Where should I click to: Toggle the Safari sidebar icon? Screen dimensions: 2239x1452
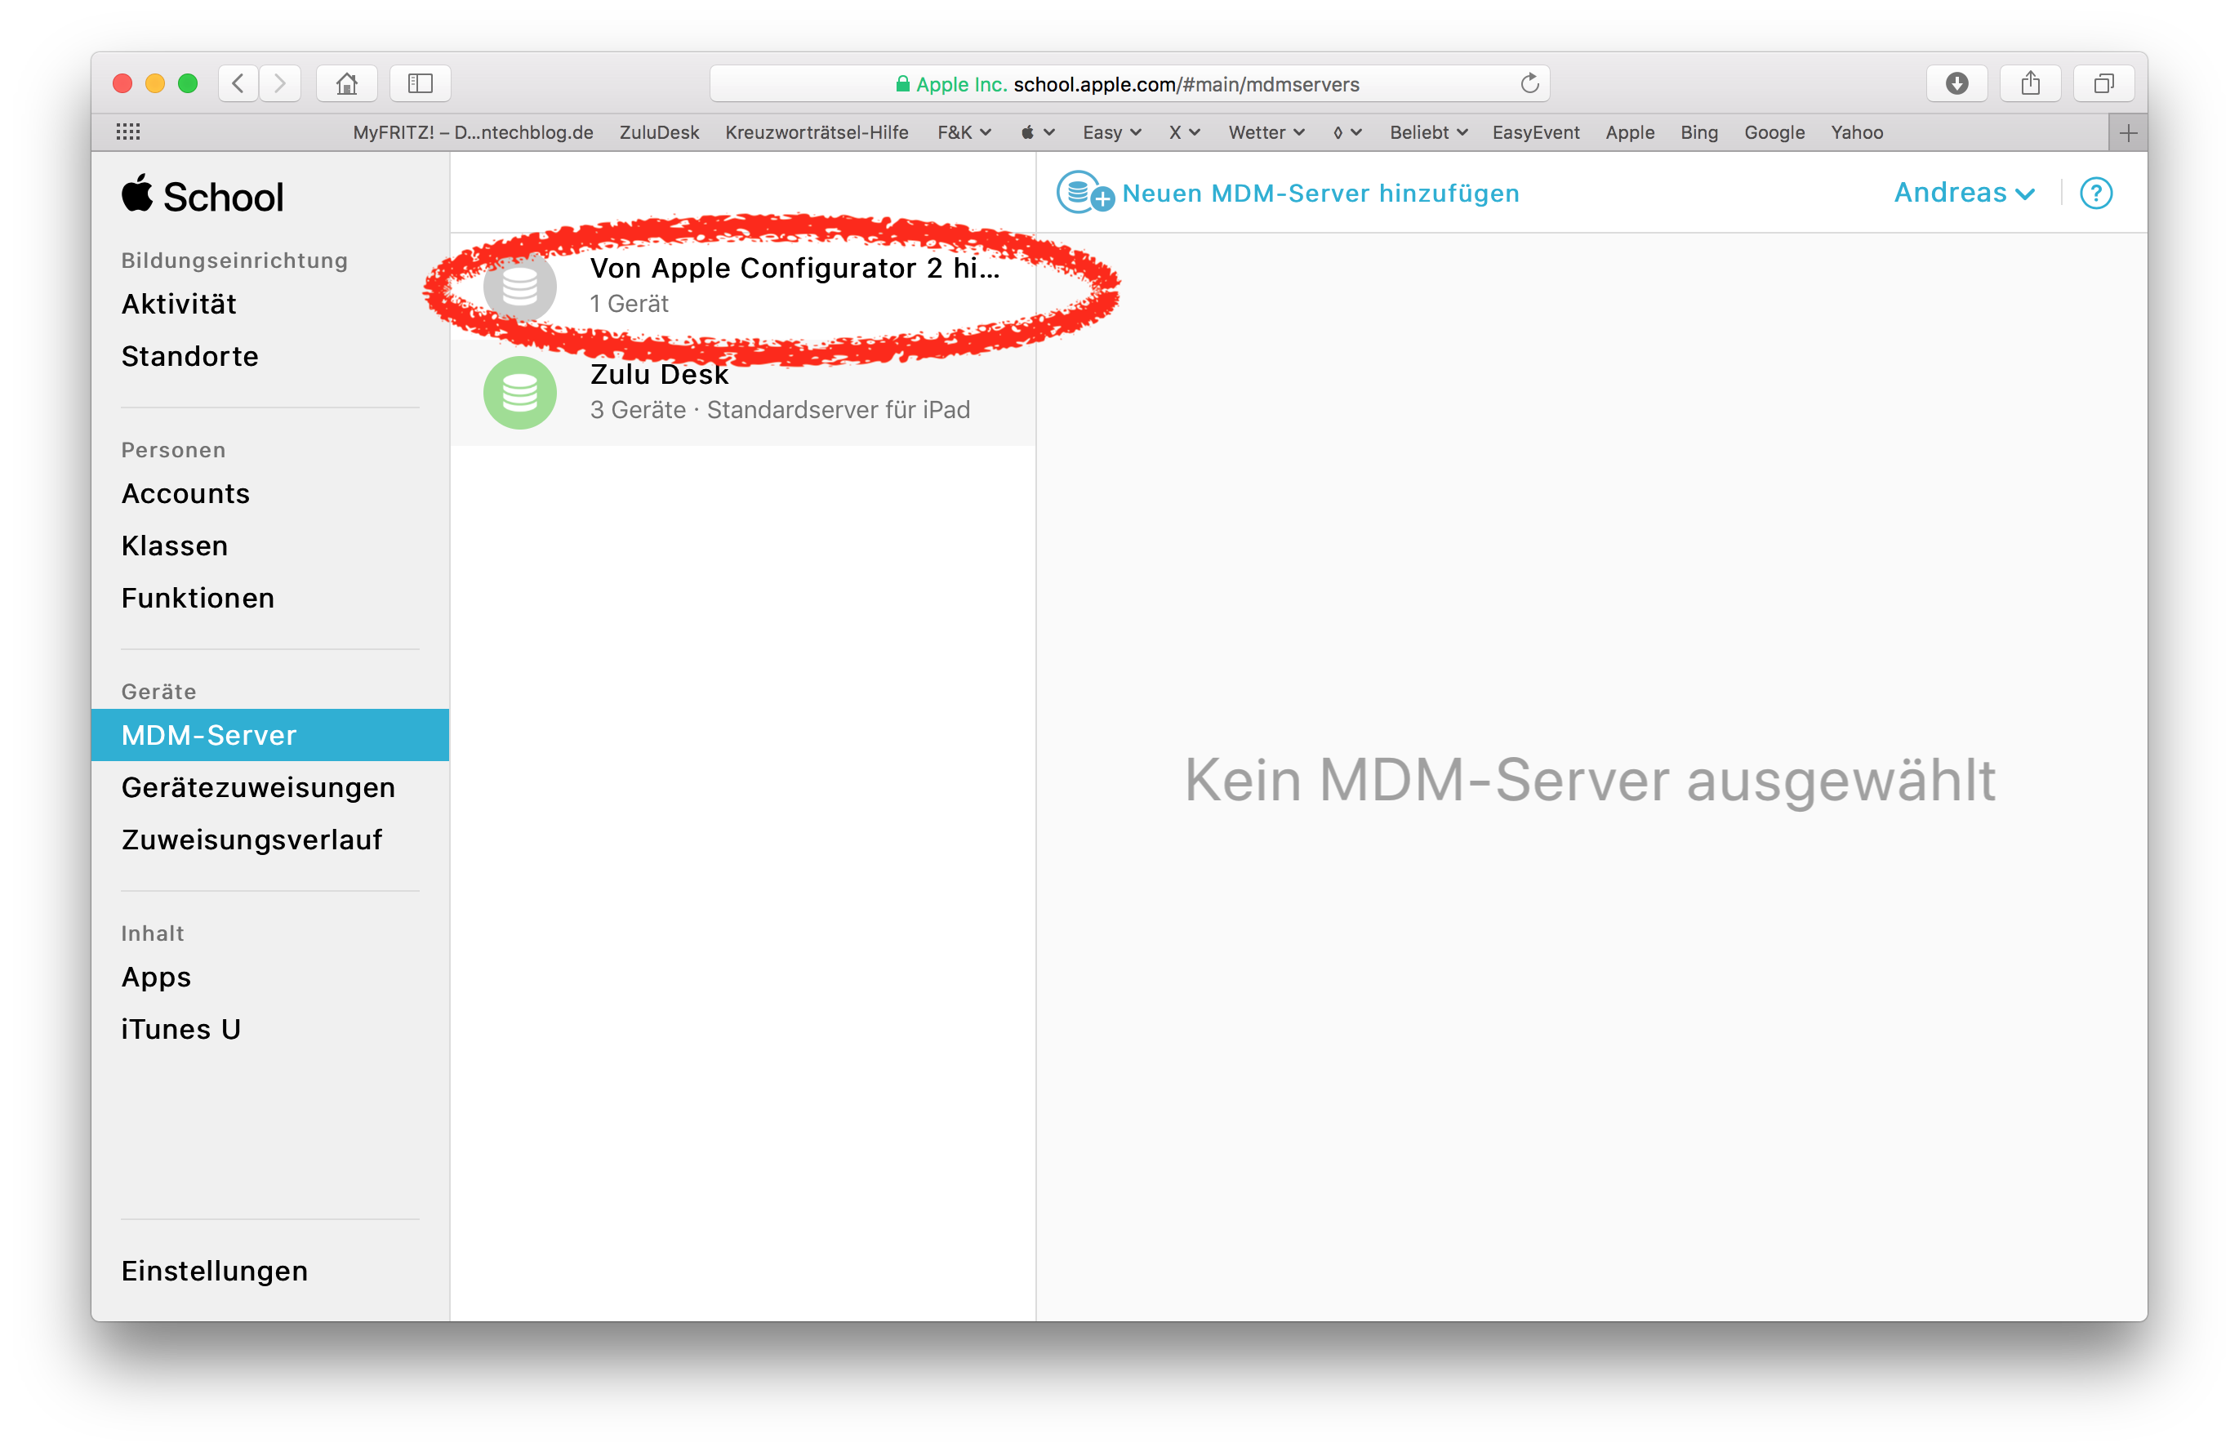(421, 84)
